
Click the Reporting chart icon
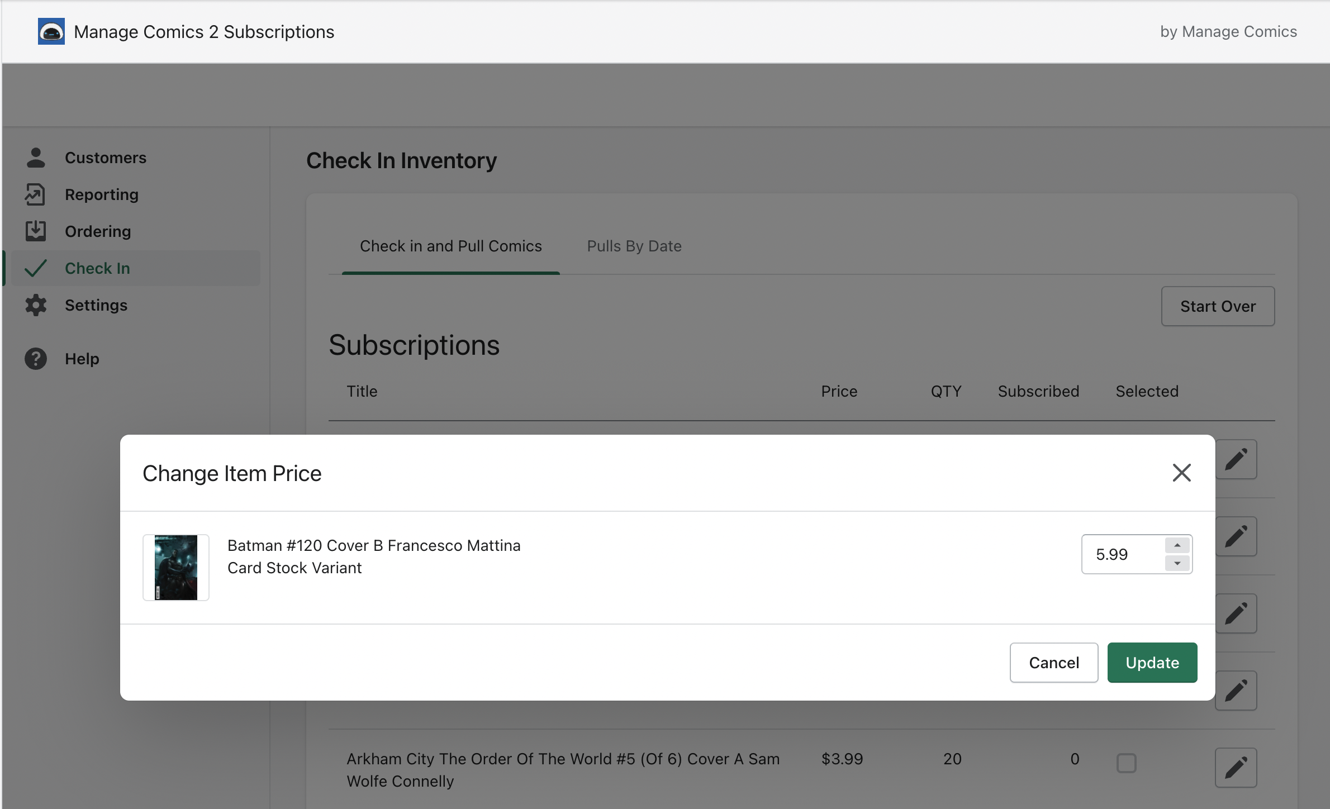tap(35, 194)
